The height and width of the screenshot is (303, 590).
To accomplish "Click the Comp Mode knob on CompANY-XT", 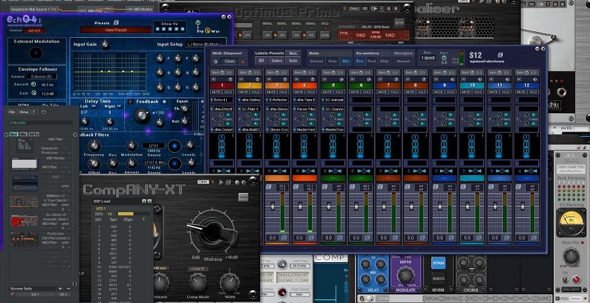I will pyautogui.click(x=197, y=283).
